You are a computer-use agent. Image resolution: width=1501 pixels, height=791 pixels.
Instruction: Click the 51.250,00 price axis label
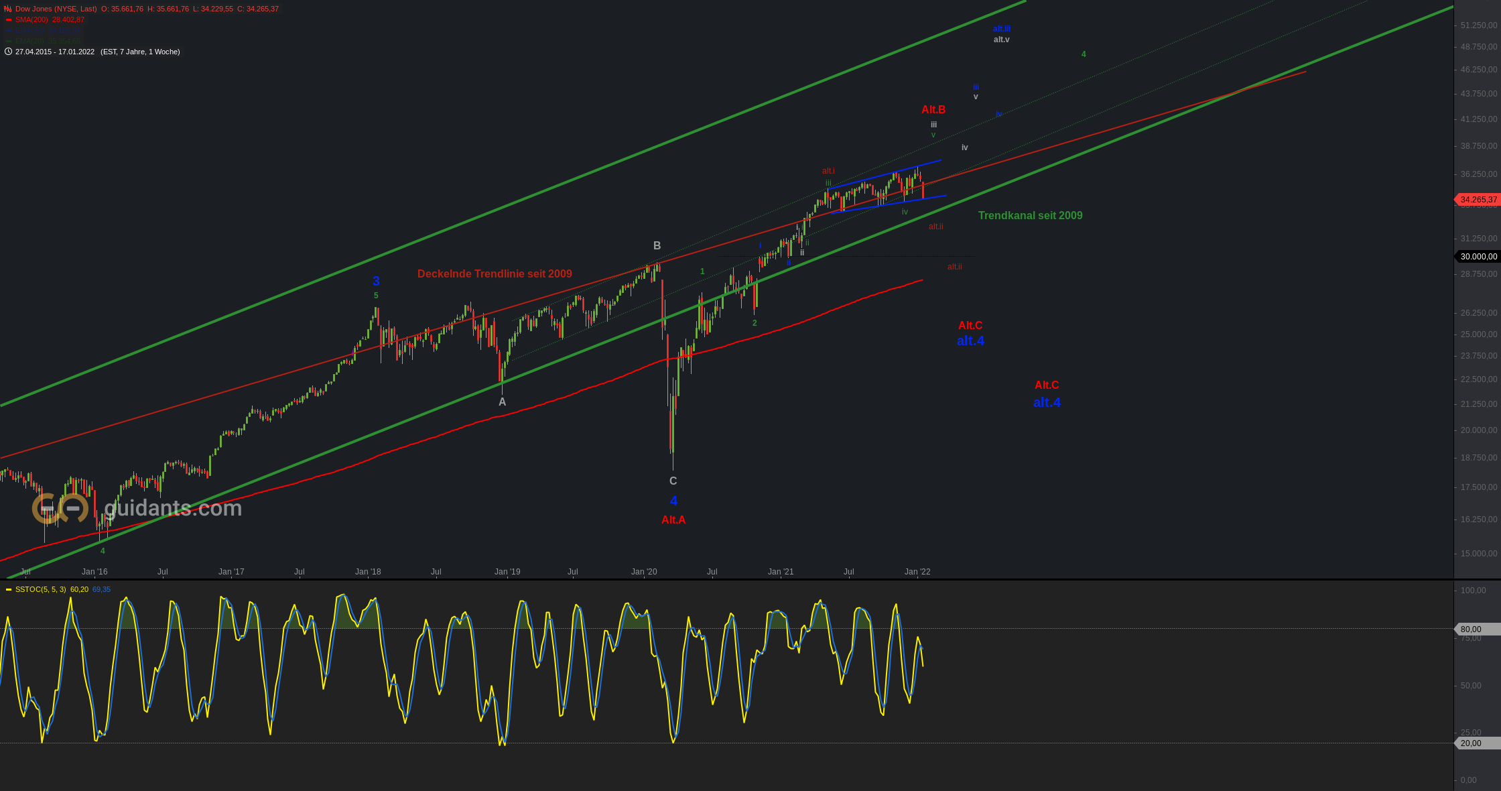coord(1479,25)
